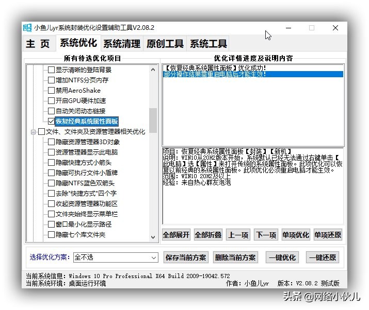Click the tree list scroll up arrow
369x310 pixels.
pyautogui.click(x=153, y=70)
